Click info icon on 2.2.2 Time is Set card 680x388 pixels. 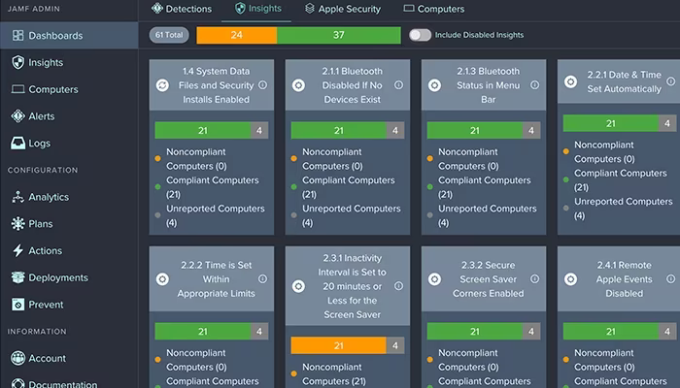tap(263, 279)
